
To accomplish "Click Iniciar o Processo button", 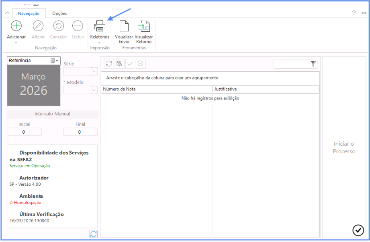I will click(x=344, y=147).
